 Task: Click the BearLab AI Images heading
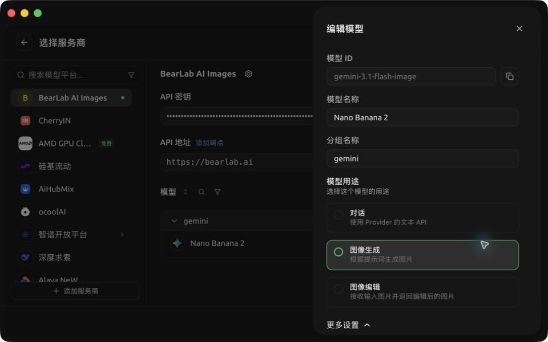point(198,74)
